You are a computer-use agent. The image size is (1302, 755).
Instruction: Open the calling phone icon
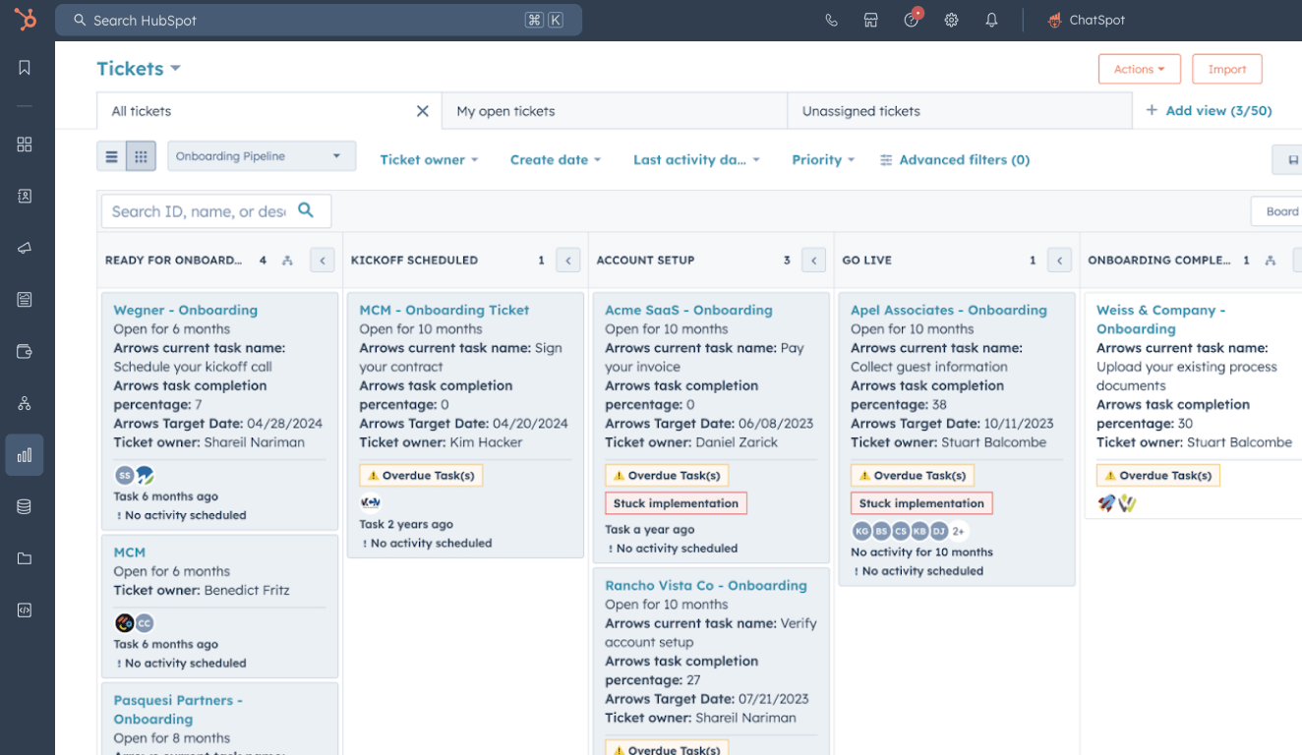point(831,20)
